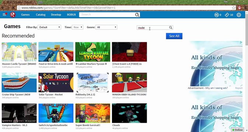Expand the Genre All dropdown
This screenshot has width=248, height=132.
pyautogui.click(x=106, y=27)
